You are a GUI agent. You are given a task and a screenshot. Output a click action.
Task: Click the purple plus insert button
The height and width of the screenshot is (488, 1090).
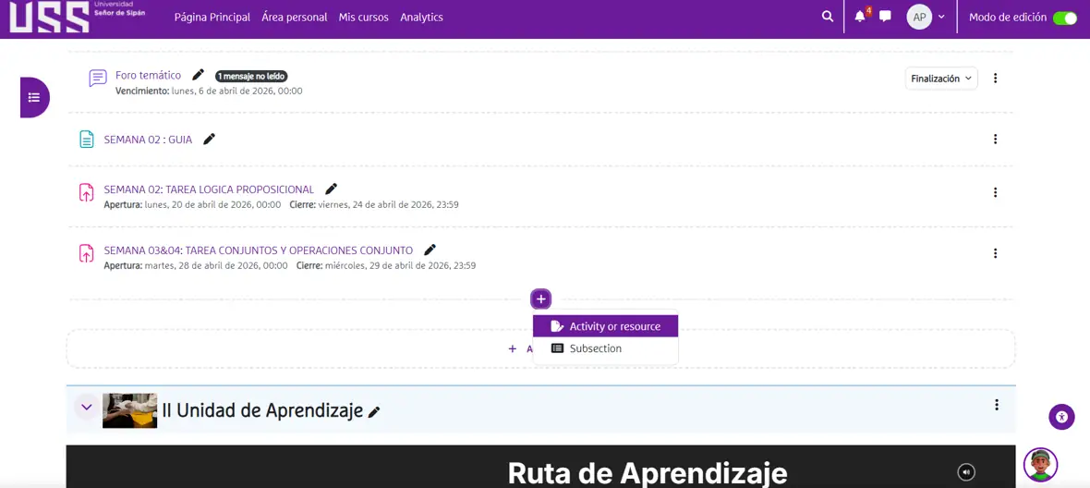click(x=540, y=299)
